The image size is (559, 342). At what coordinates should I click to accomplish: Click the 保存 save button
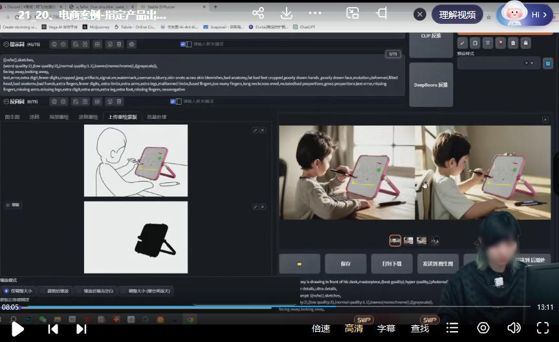pyautogui.click(x=337, y=264)
